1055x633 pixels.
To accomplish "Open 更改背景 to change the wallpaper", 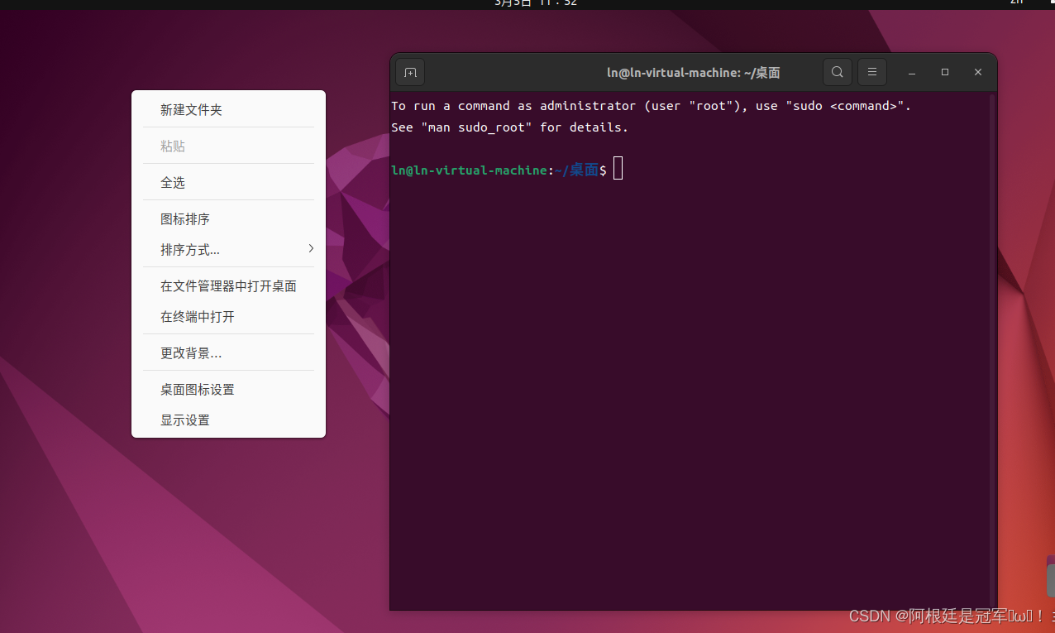I will 191,352.
